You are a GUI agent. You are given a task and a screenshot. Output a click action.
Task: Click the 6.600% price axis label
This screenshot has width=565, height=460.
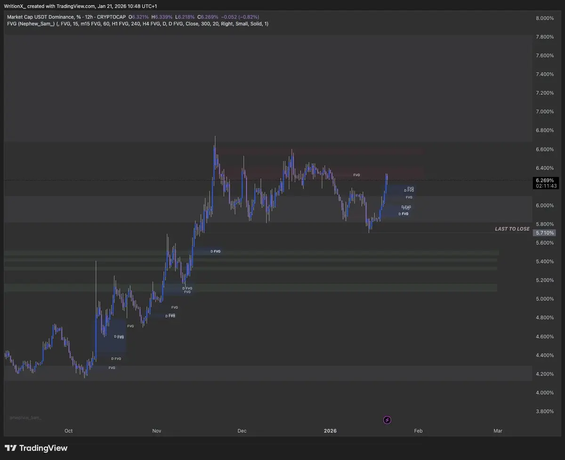545,149
